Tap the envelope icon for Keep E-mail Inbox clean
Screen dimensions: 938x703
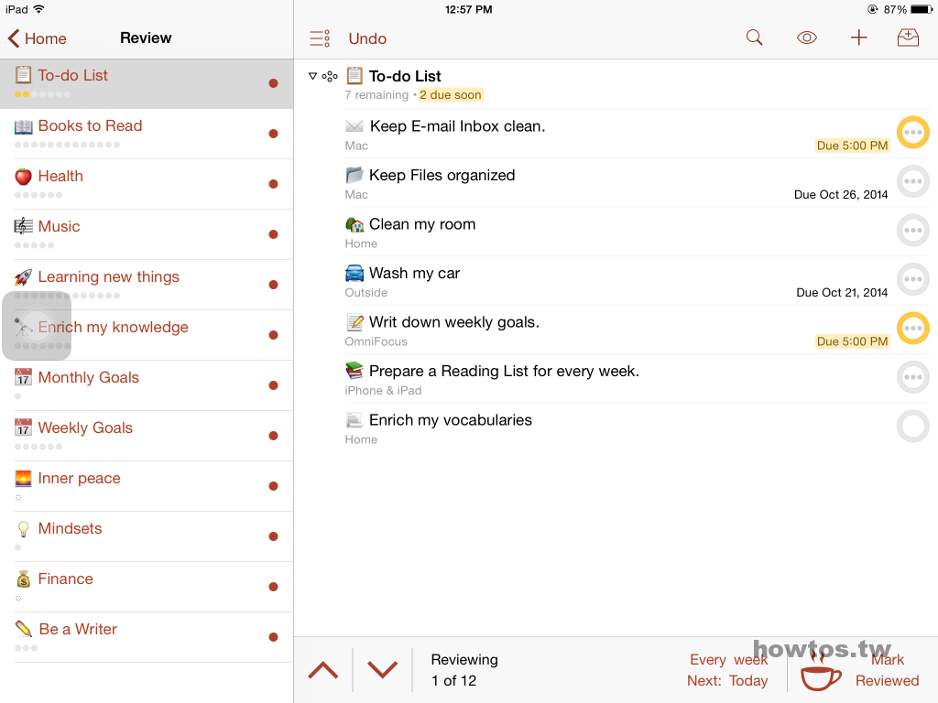point(354,125)
